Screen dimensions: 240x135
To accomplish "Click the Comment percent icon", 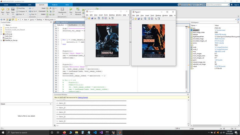I will 47,11.
